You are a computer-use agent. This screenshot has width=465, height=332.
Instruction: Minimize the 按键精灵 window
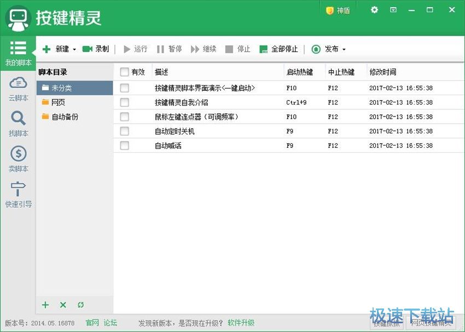[411, 10]
